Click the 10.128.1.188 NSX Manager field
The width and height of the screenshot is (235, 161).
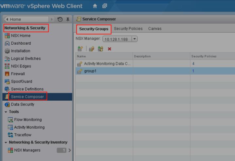pyautogui.click(x=117, y=39)
